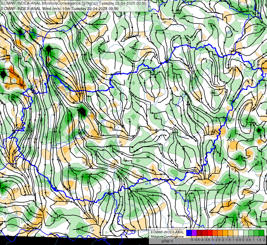This screenshot has width=267, height=245.
Task: Pick the amber swatch between -2 and -1.5
Action: tap(225, 233)
